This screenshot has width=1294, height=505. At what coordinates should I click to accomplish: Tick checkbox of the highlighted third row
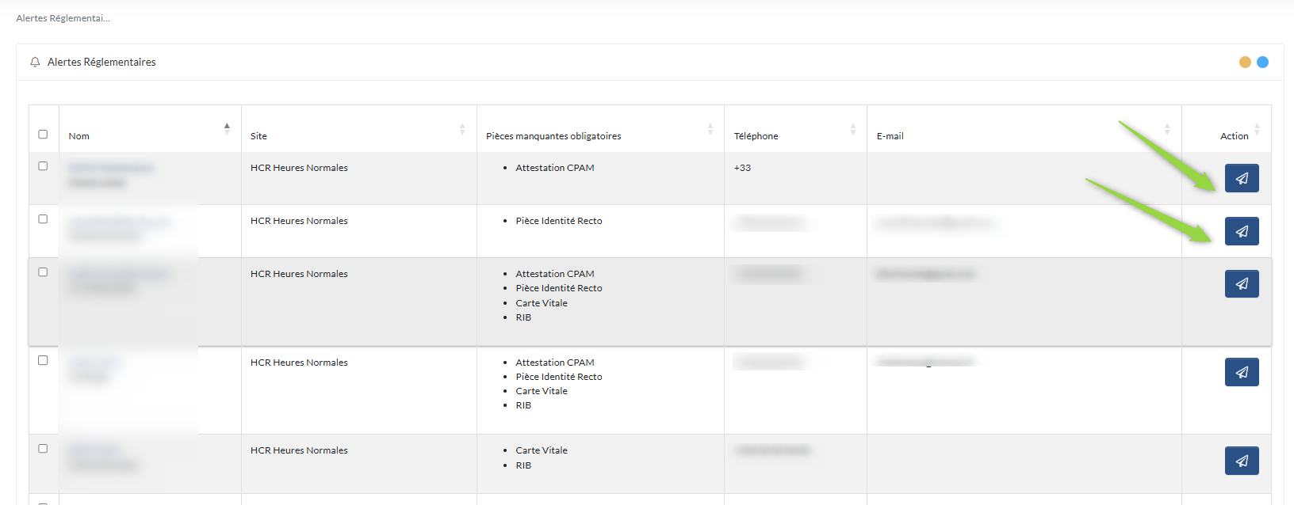(x=43, y=272)
